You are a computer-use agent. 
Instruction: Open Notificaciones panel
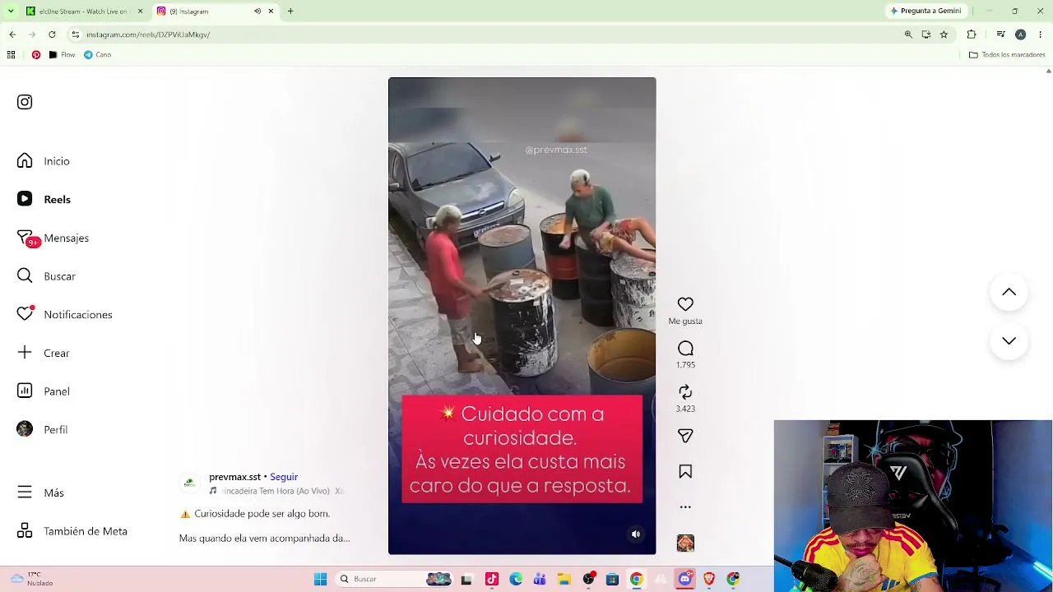pyautogui.click(x=65, y=314)
